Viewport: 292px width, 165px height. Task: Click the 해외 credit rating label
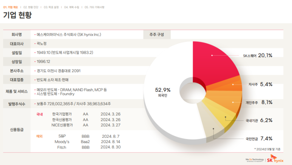coord(40,136)
